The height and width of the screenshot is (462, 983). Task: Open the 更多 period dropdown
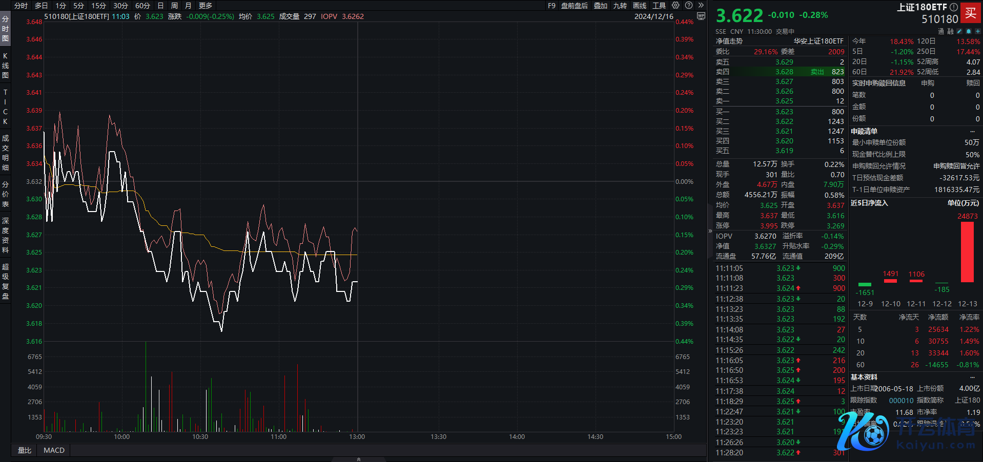(x=206, y=6)
